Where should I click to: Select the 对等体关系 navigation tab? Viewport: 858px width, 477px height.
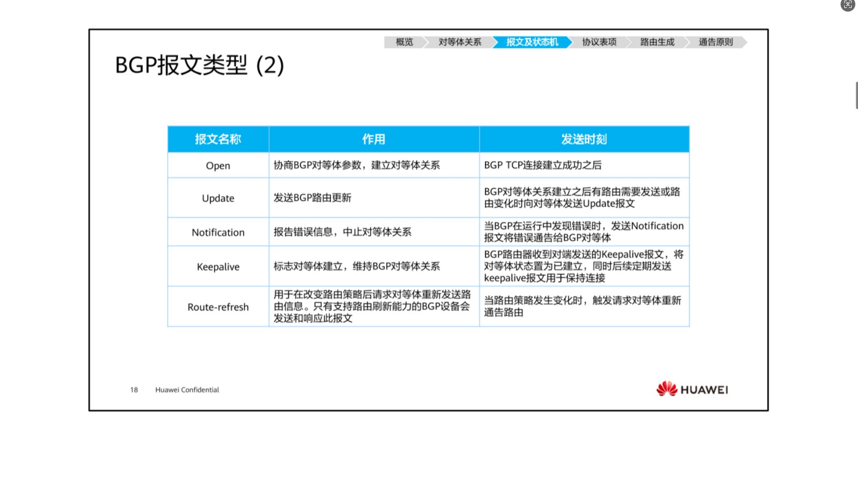point(460,42)
